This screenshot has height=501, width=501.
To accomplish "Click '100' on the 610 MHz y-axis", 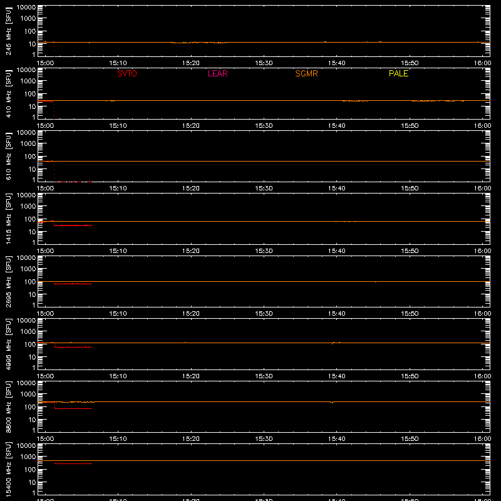I will [x=30, y=157].
